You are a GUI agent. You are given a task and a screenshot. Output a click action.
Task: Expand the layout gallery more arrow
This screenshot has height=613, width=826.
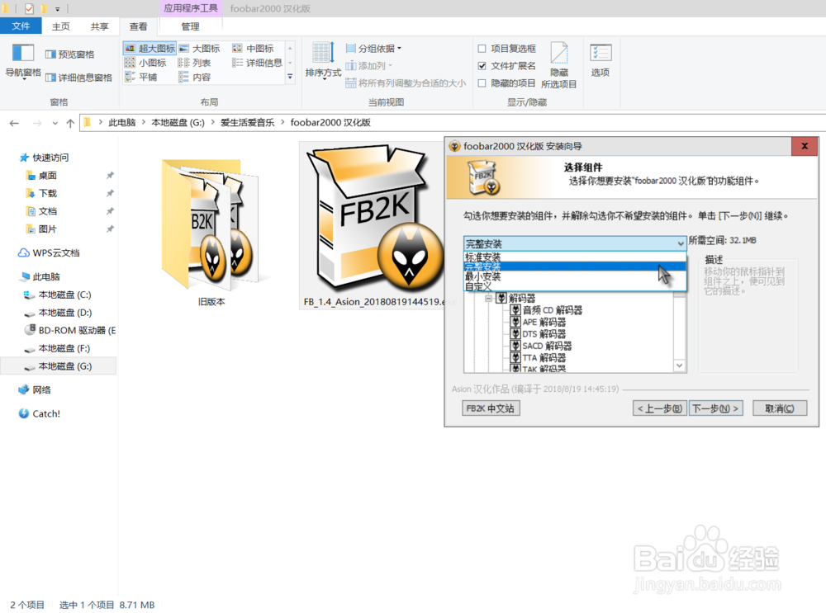coord(290,77)
